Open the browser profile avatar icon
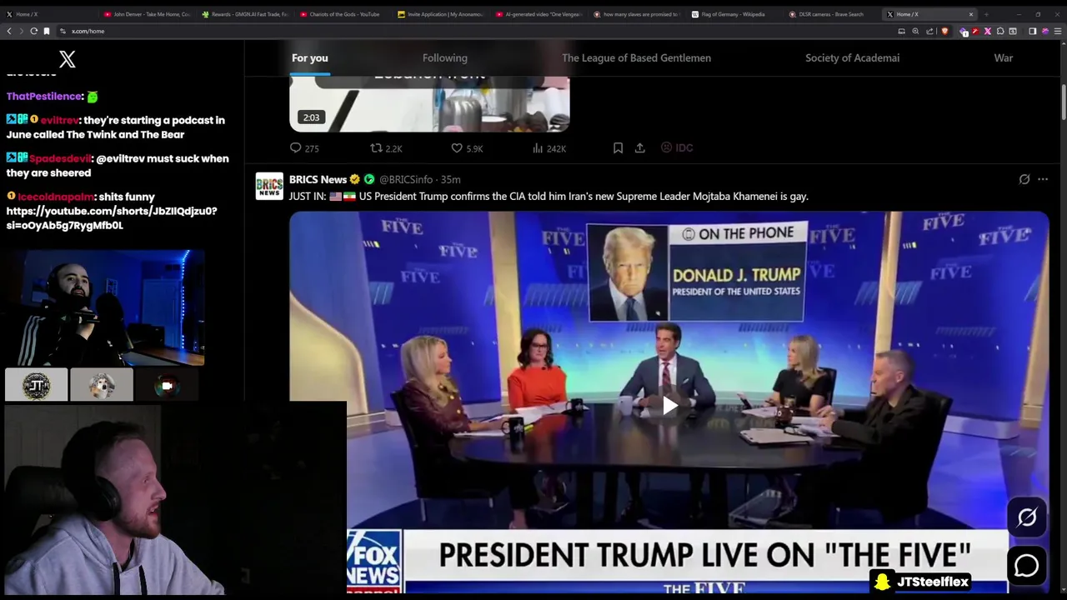This screenshot has width=1067, height=600. click(x=1045, y=31)
